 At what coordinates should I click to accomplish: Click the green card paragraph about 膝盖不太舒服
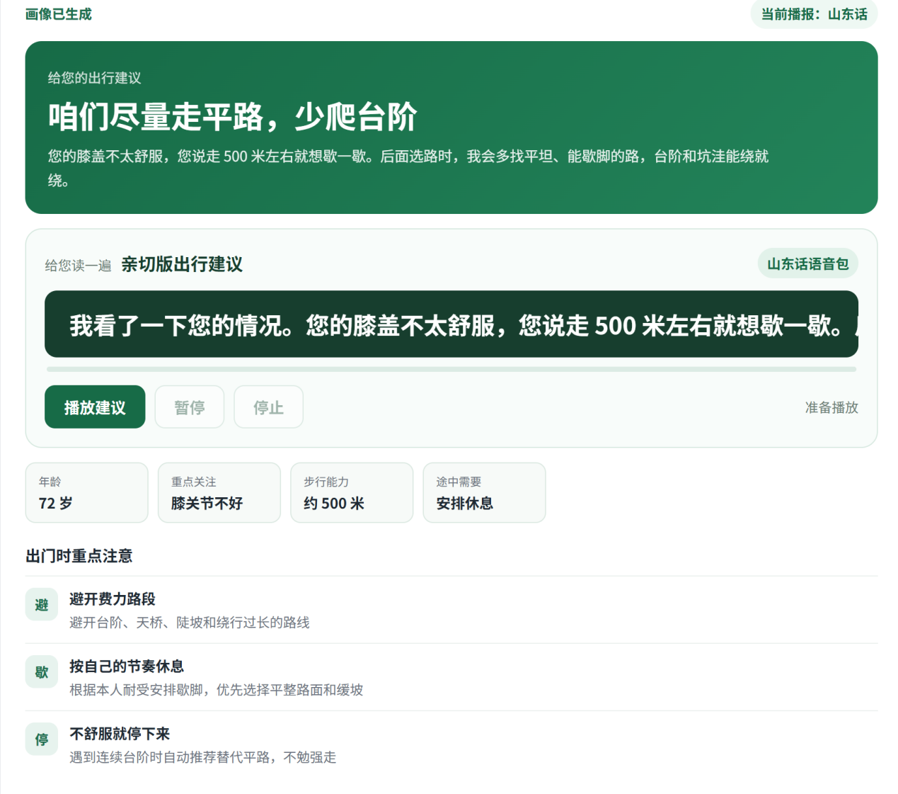point(408,168)
